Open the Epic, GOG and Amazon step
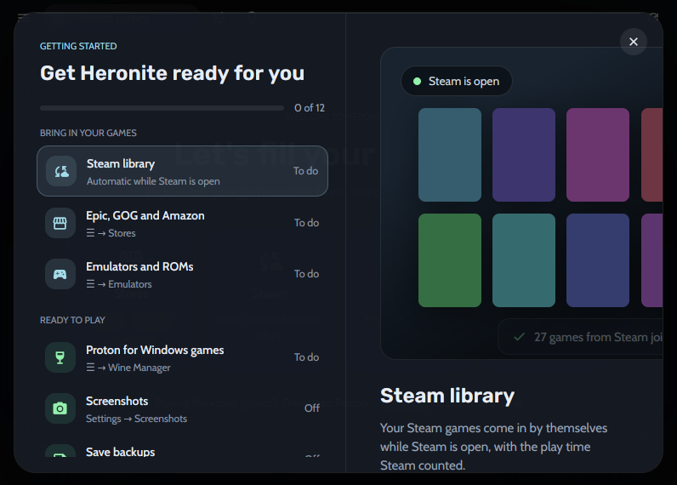677x485 pixels. pos(182,223)
